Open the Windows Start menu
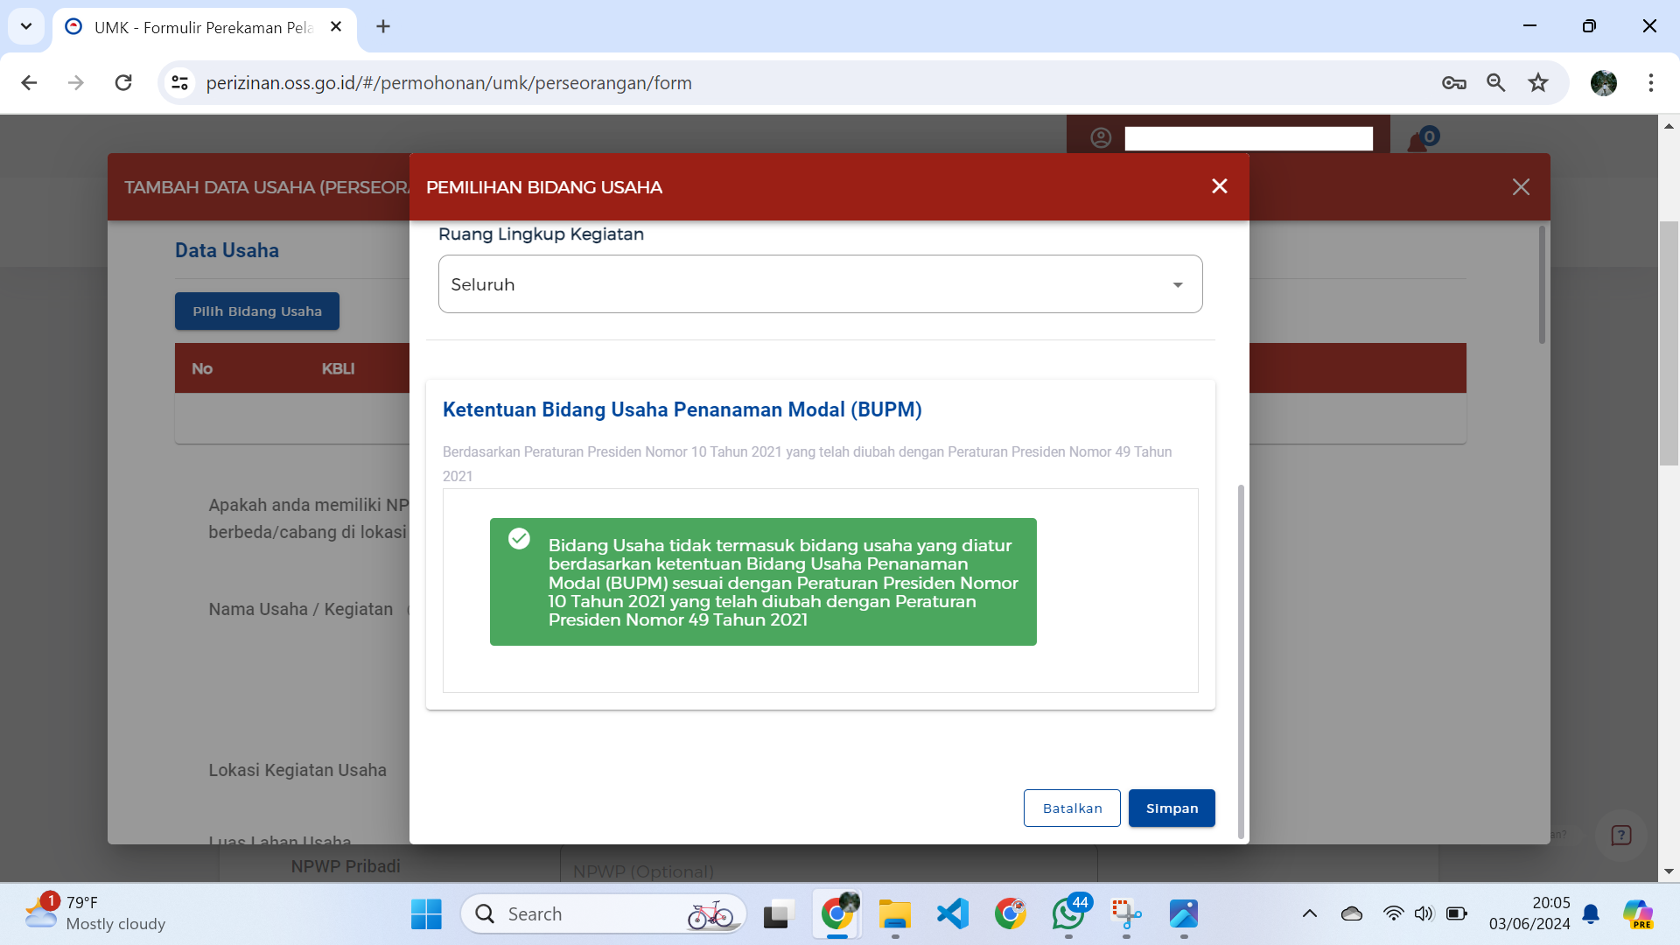The height and width of the screenshot is (945, 1680). point(426,914)
